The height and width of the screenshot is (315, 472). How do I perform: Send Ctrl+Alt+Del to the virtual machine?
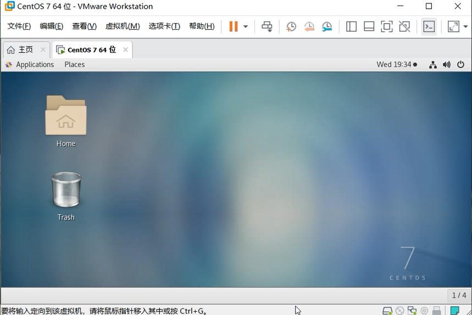(266, 26)
